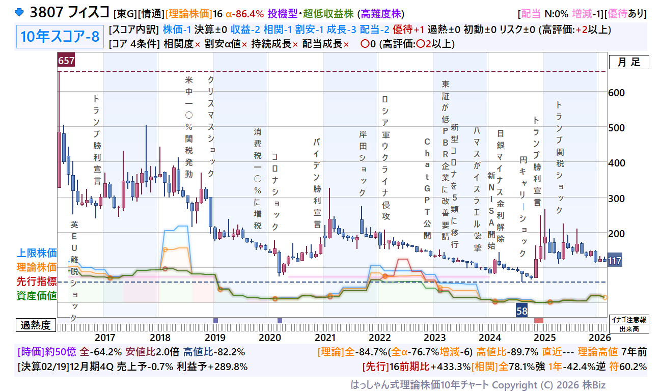Click the 理論株価 legend label
Image resolution: width=662 pixels, height=392 pixels.
pos(37,267)
